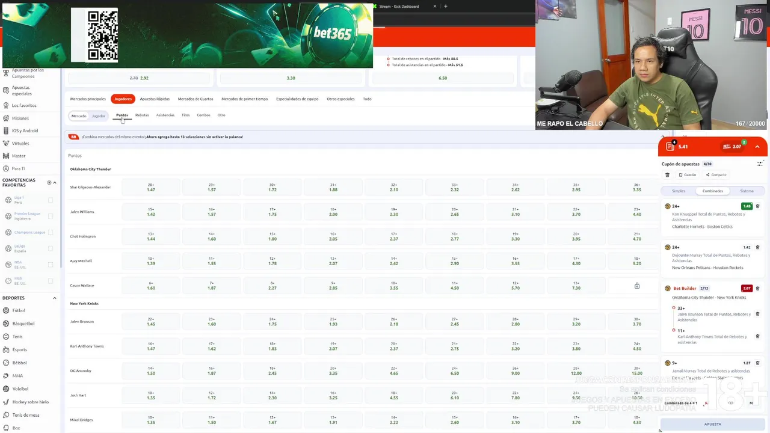Collapse the Deportes section

tap(55, 298)
